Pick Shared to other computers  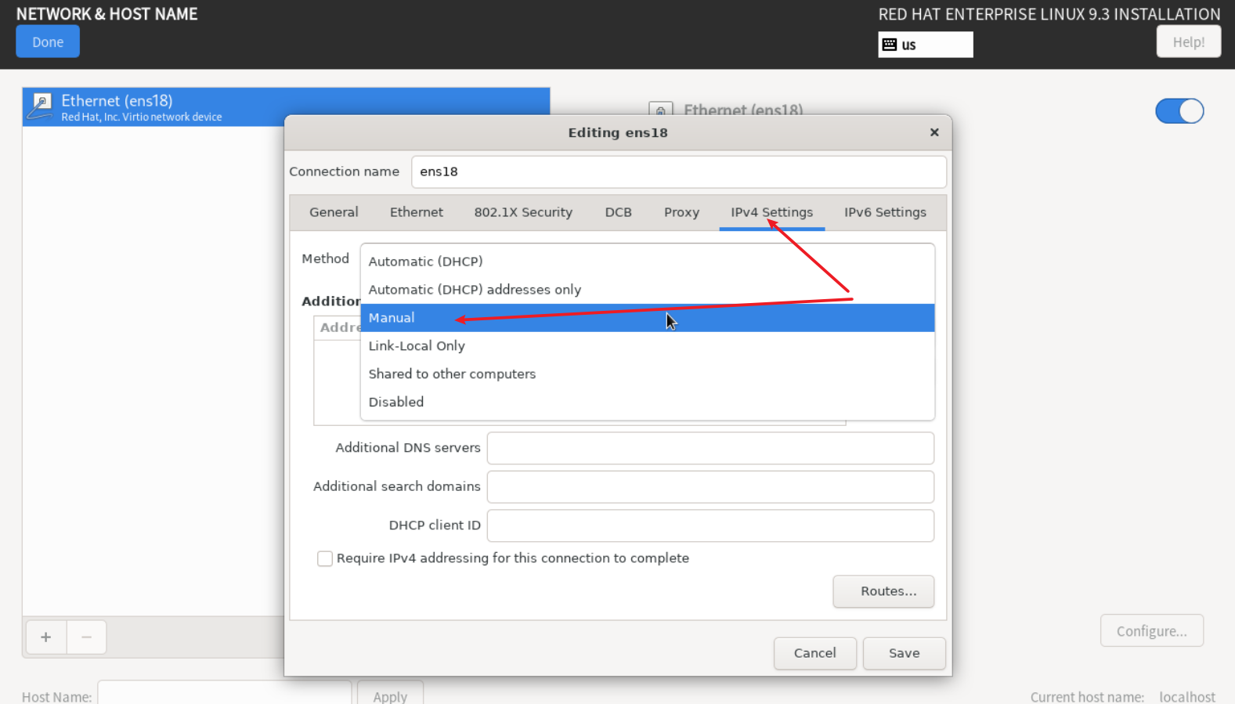(452, 374)
